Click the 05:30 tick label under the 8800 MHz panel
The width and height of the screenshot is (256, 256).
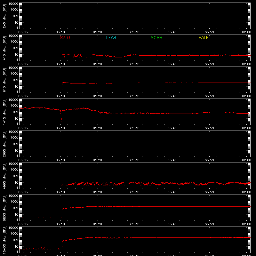[135, 224]
